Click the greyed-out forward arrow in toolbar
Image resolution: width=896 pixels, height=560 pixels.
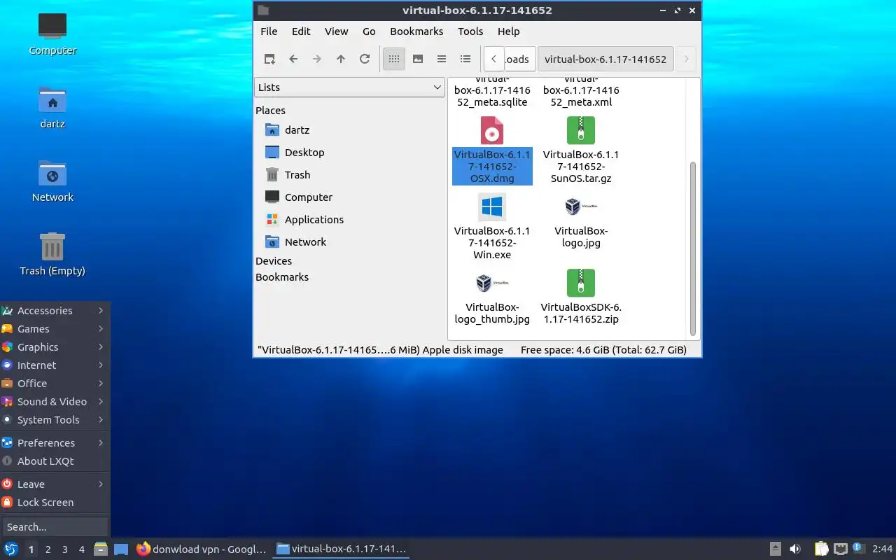(317, 59)
